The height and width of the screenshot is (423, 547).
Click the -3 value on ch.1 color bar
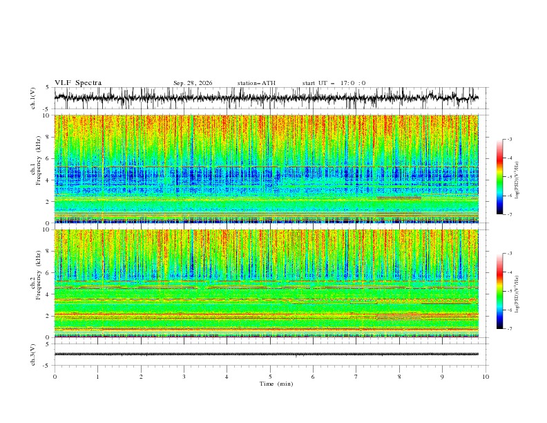tap(510, 139)
